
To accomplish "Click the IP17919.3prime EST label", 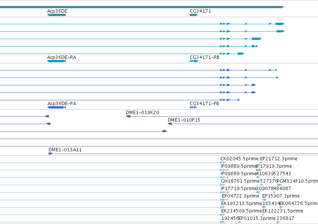I will [x=274, y=166].
